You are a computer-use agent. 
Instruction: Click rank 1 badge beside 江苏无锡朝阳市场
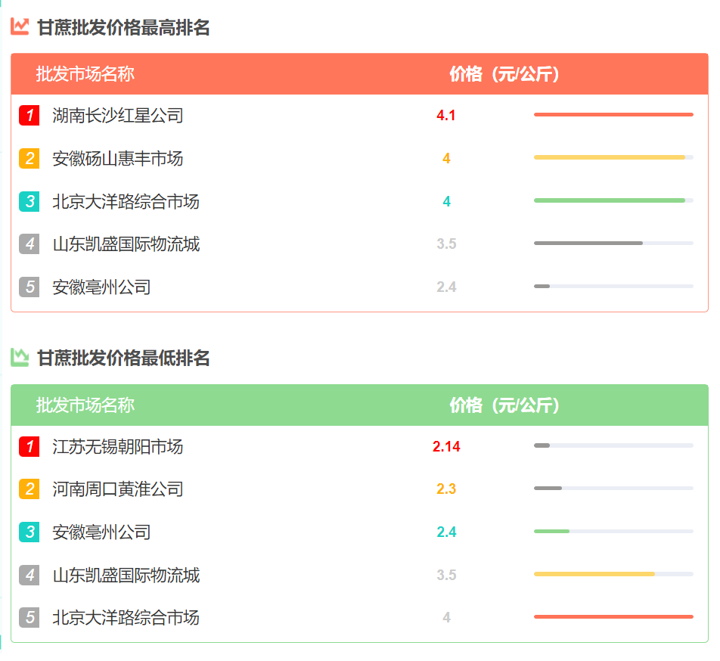[29, 447]
